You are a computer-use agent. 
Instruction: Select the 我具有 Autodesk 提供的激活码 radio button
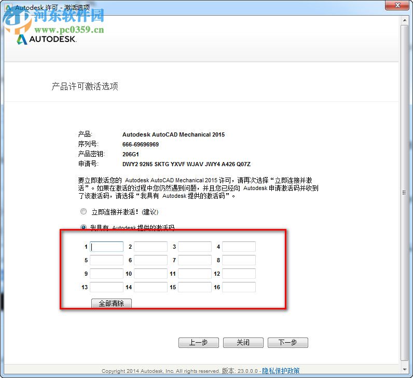click(84, 227)
